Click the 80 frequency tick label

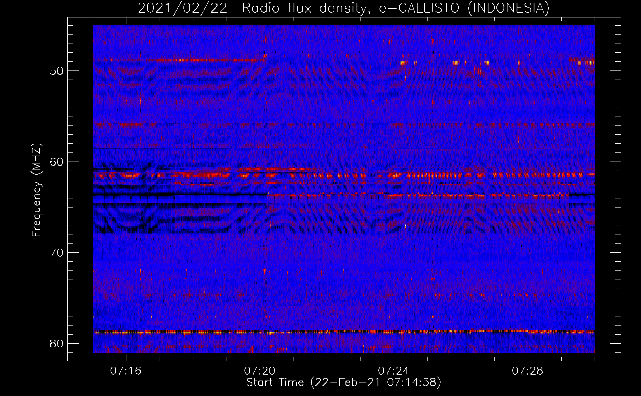[57, 343]
